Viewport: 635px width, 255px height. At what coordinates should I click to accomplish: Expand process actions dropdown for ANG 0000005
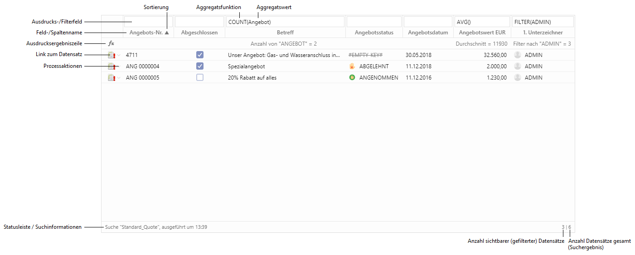click(119, 78)
